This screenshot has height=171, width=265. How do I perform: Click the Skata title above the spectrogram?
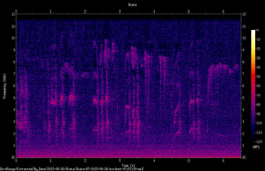(x=132, y=5)
